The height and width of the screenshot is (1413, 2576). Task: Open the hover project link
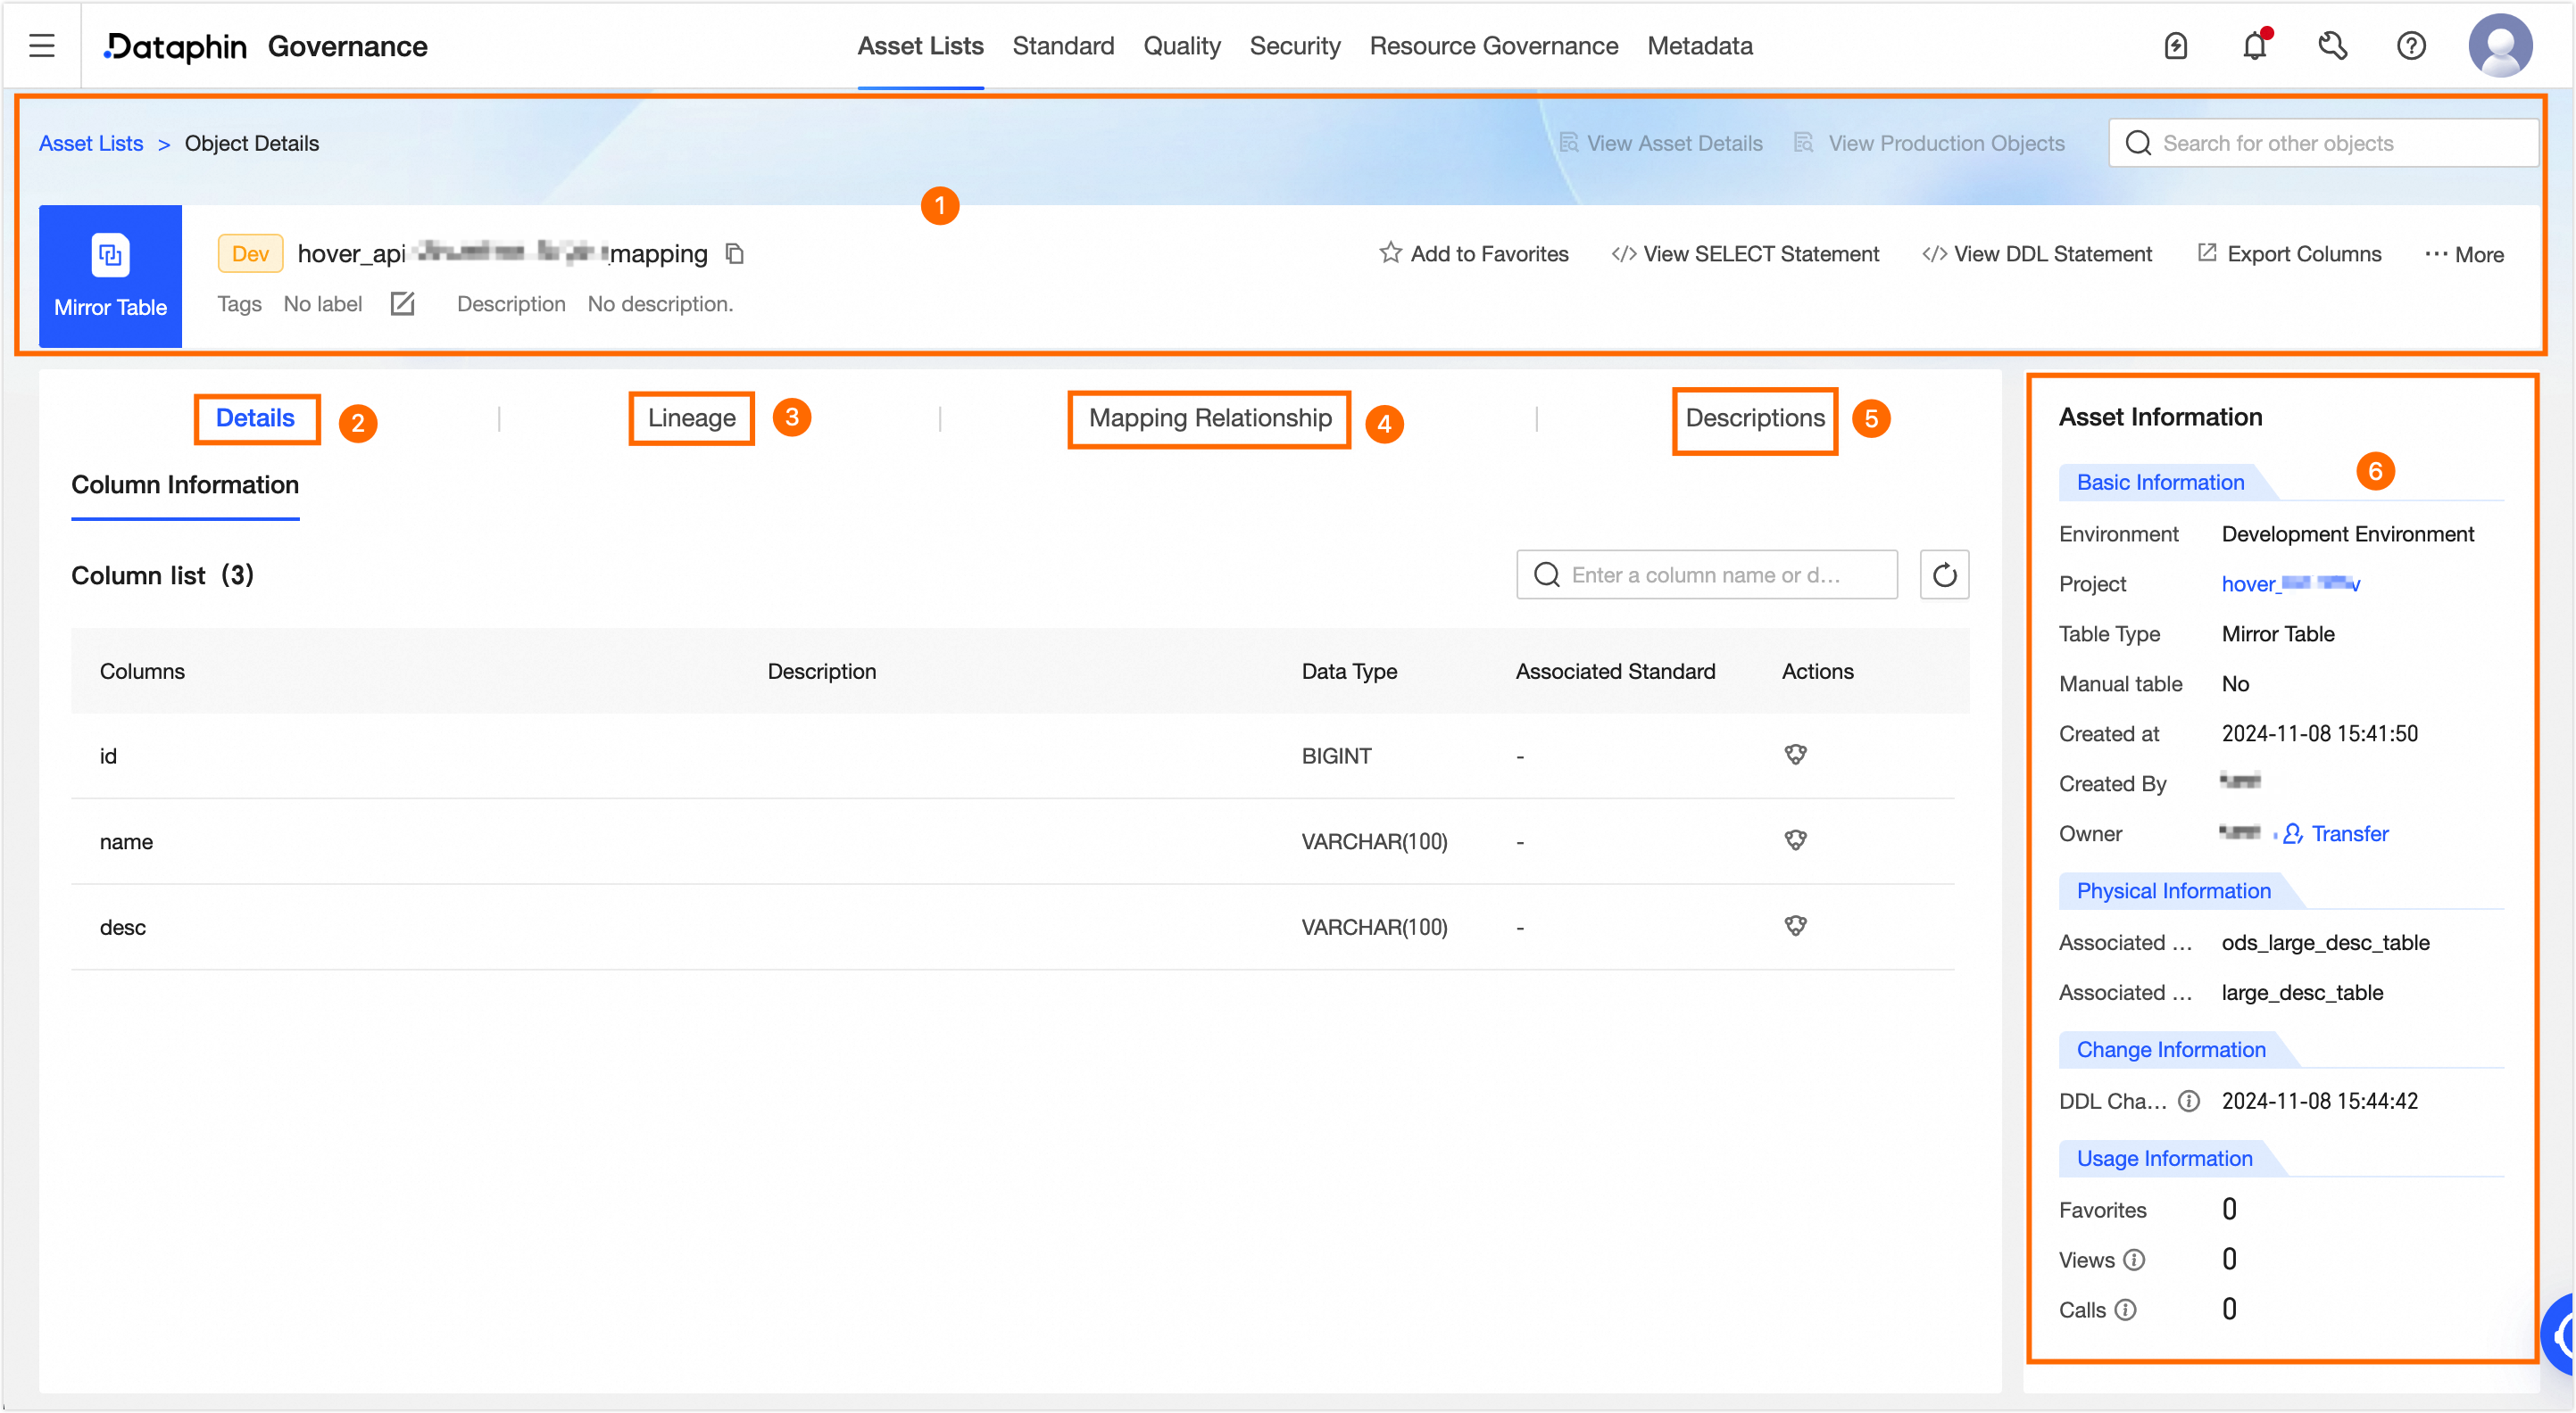point(2291,583)
